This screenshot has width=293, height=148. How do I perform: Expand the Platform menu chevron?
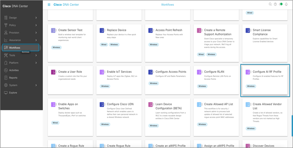coord(36,63)
